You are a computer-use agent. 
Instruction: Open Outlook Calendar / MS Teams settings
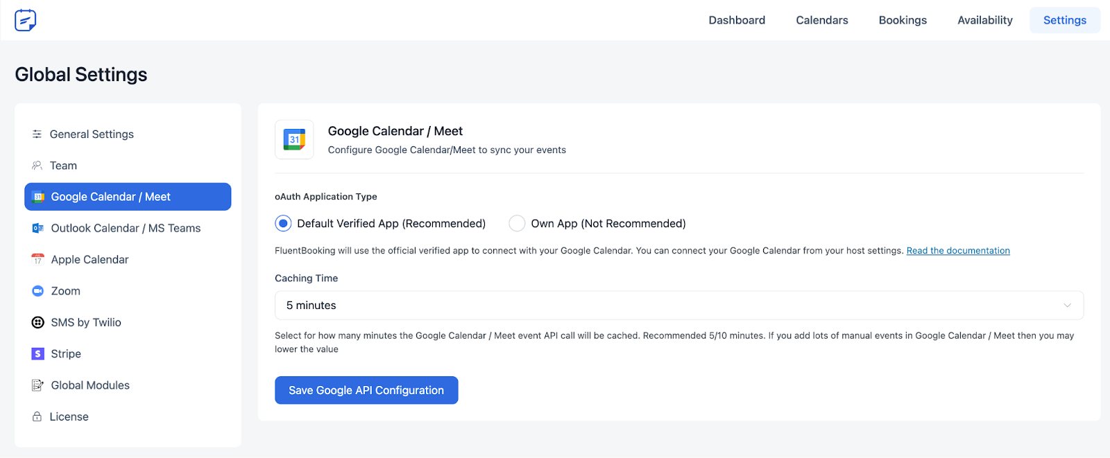pos(128,228)
